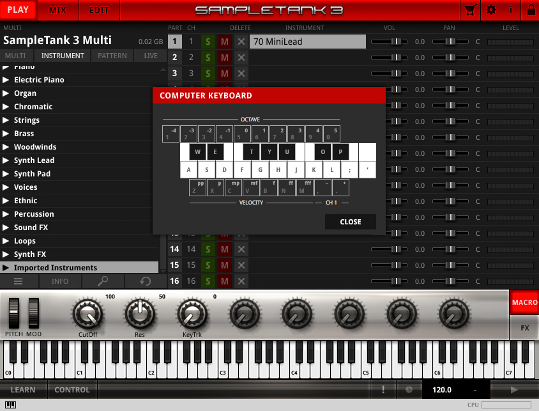The image size is (539, 411).
Task: Click the magnifier search icon
Action: [103, 281]
